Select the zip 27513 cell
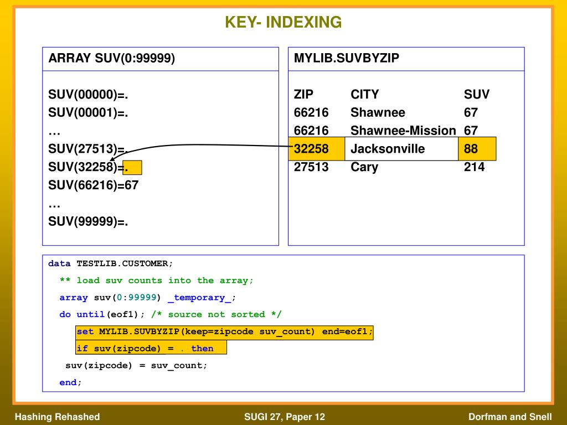This screenshot has height=425, width=567. pyautogui.click(x=311, y=167)
